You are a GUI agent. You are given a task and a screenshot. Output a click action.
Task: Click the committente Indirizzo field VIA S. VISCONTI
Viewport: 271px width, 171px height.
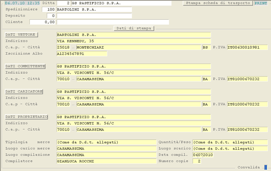pos(134,73)
